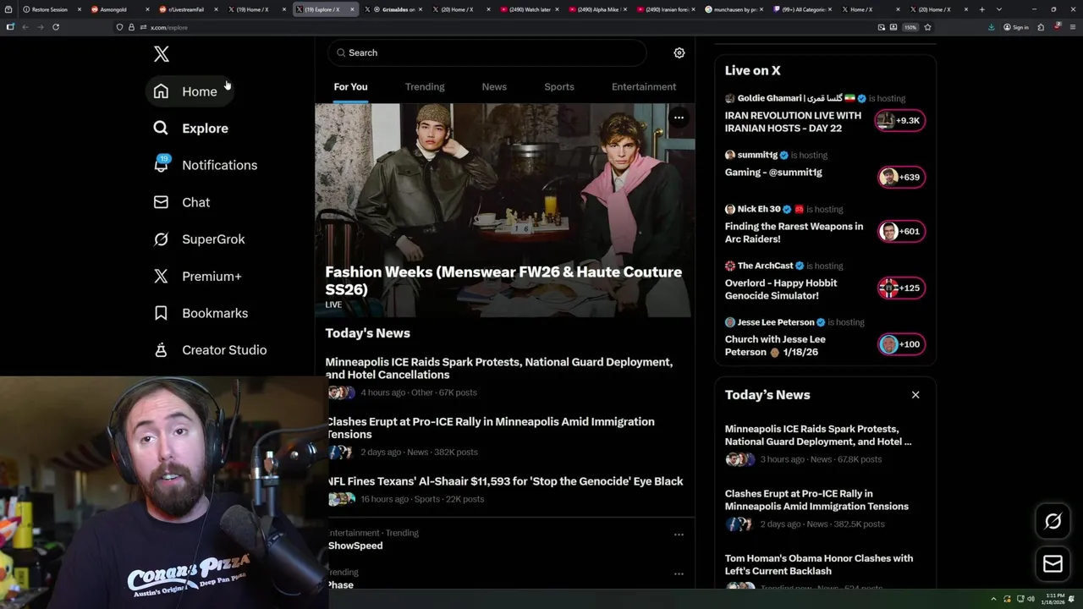The height and width of the screenshot is (609, 1083).
Task: Open more options for the Phase trend
Action: [679, 573]
